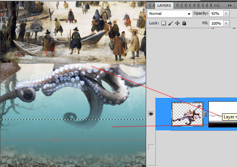Switch to the LAYERS tab
Image resolution: width=237 pixels, height=167 pixels.
click(x=164, y=6)
